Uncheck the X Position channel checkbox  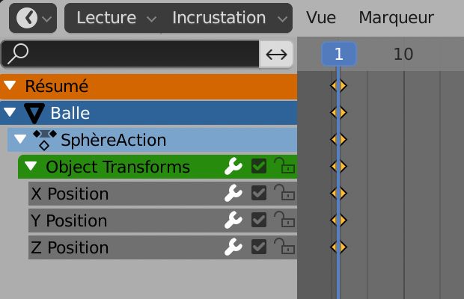[259, 194]
